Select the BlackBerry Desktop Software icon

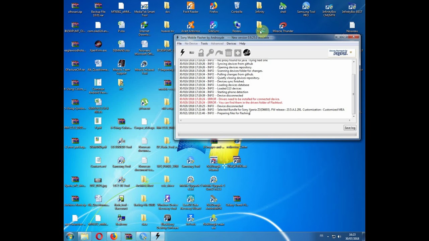tap(167, 222)
